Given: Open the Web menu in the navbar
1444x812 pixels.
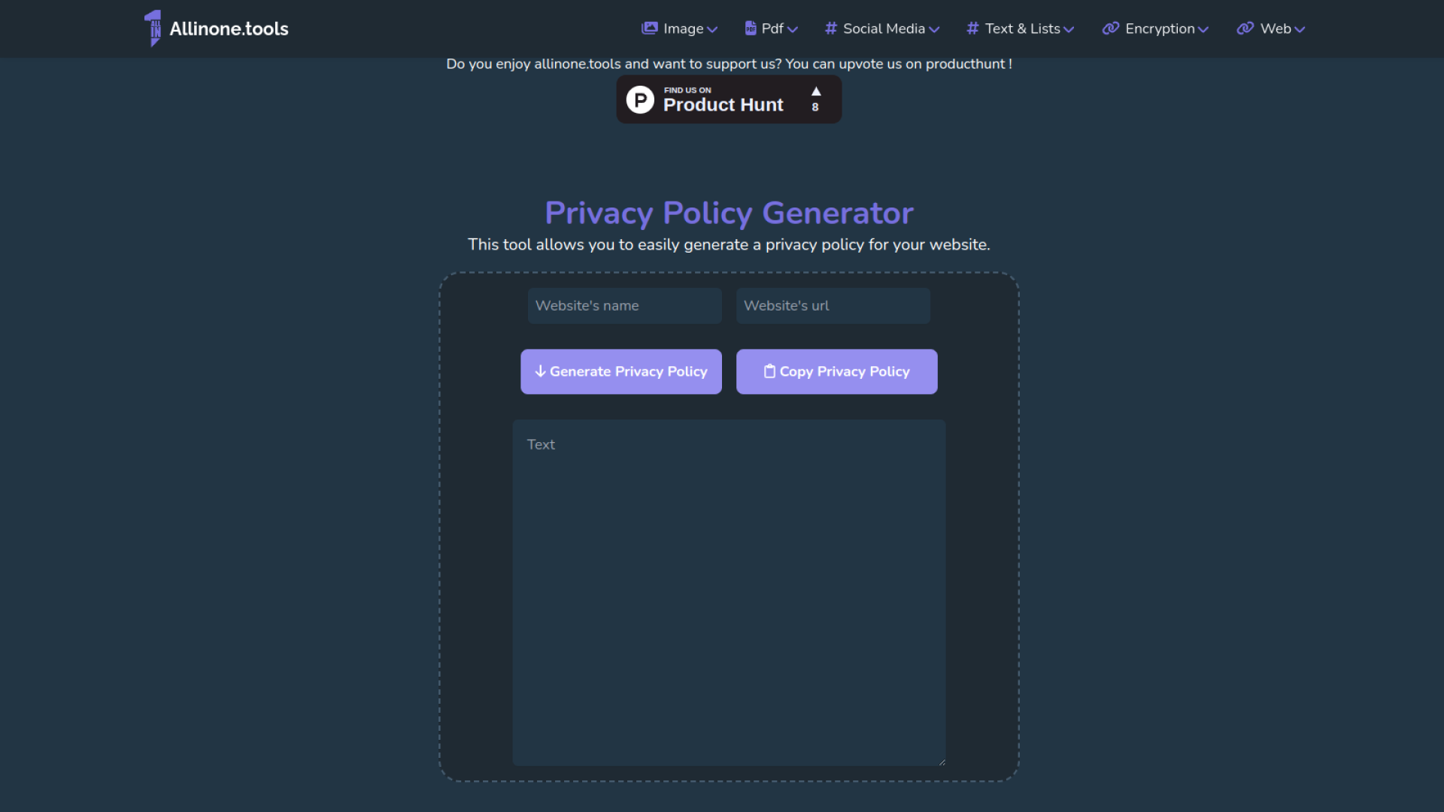Looking at the screenshot, I should click(x=1270, y=28).
